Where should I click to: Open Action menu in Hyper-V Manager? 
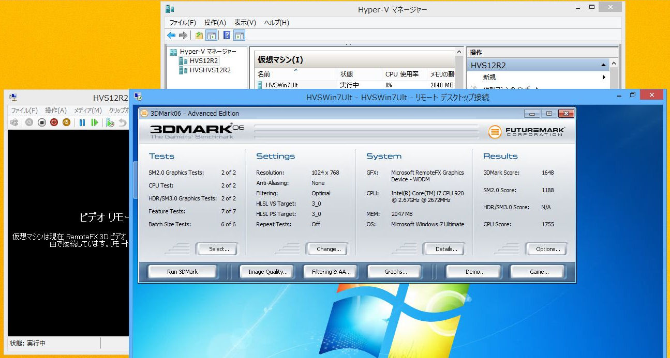pos(215,23)
